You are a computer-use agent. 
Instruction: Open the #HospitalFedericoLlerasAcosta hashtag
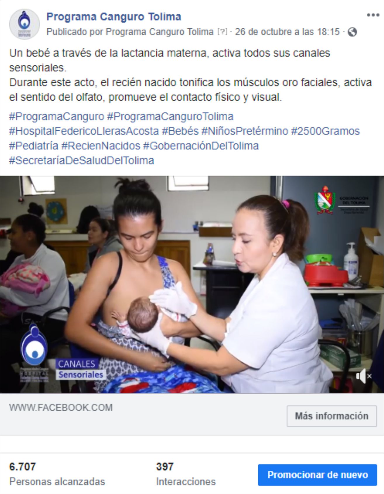pos(84,131)
